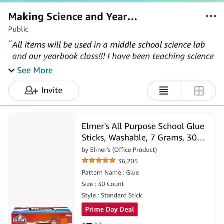Select the list title Making Science and Year...
Viewport: 224px width, 224px height.
click(x=72, y=16)
